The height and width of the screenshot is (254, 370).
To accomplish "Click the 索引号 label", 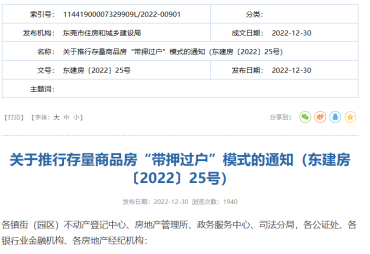I will tap(42, 14).
